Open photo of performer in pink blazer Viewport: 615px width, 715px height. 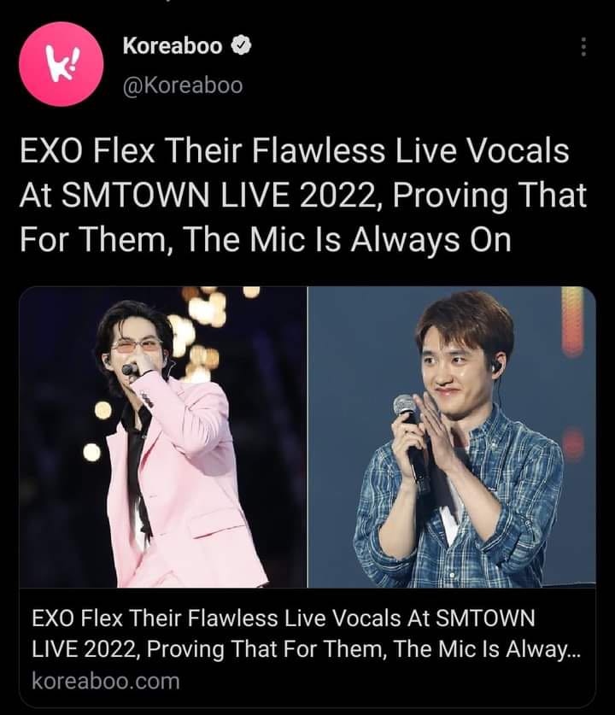[163, 437]
